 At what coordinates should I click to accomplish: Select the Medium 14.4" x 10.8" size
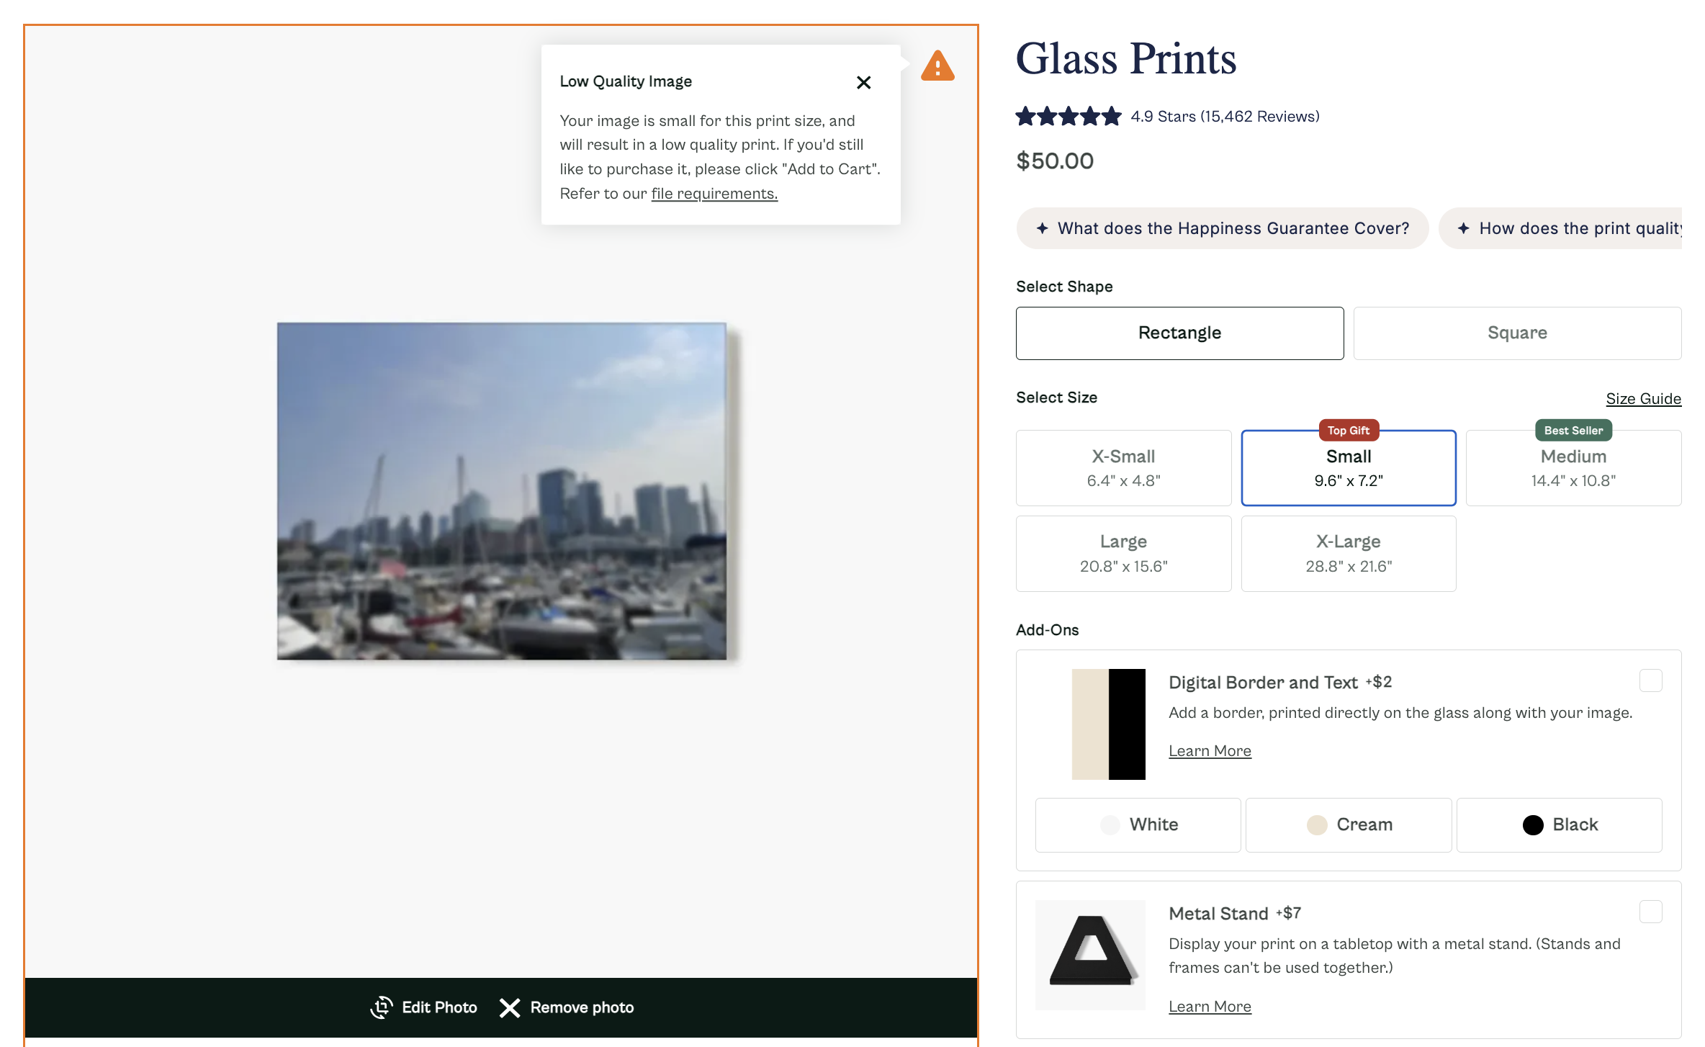(x=1573, y=468)
